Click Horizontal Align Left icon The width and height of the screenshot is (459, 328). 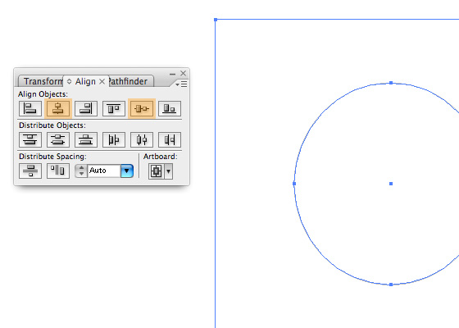(30, 108)
